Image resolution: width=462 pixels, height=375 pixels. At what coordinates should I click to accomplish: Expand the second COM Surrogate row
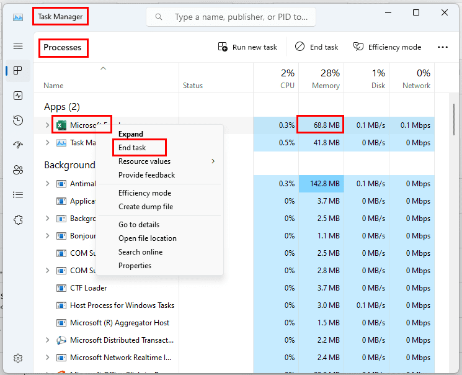click(47, 271)
